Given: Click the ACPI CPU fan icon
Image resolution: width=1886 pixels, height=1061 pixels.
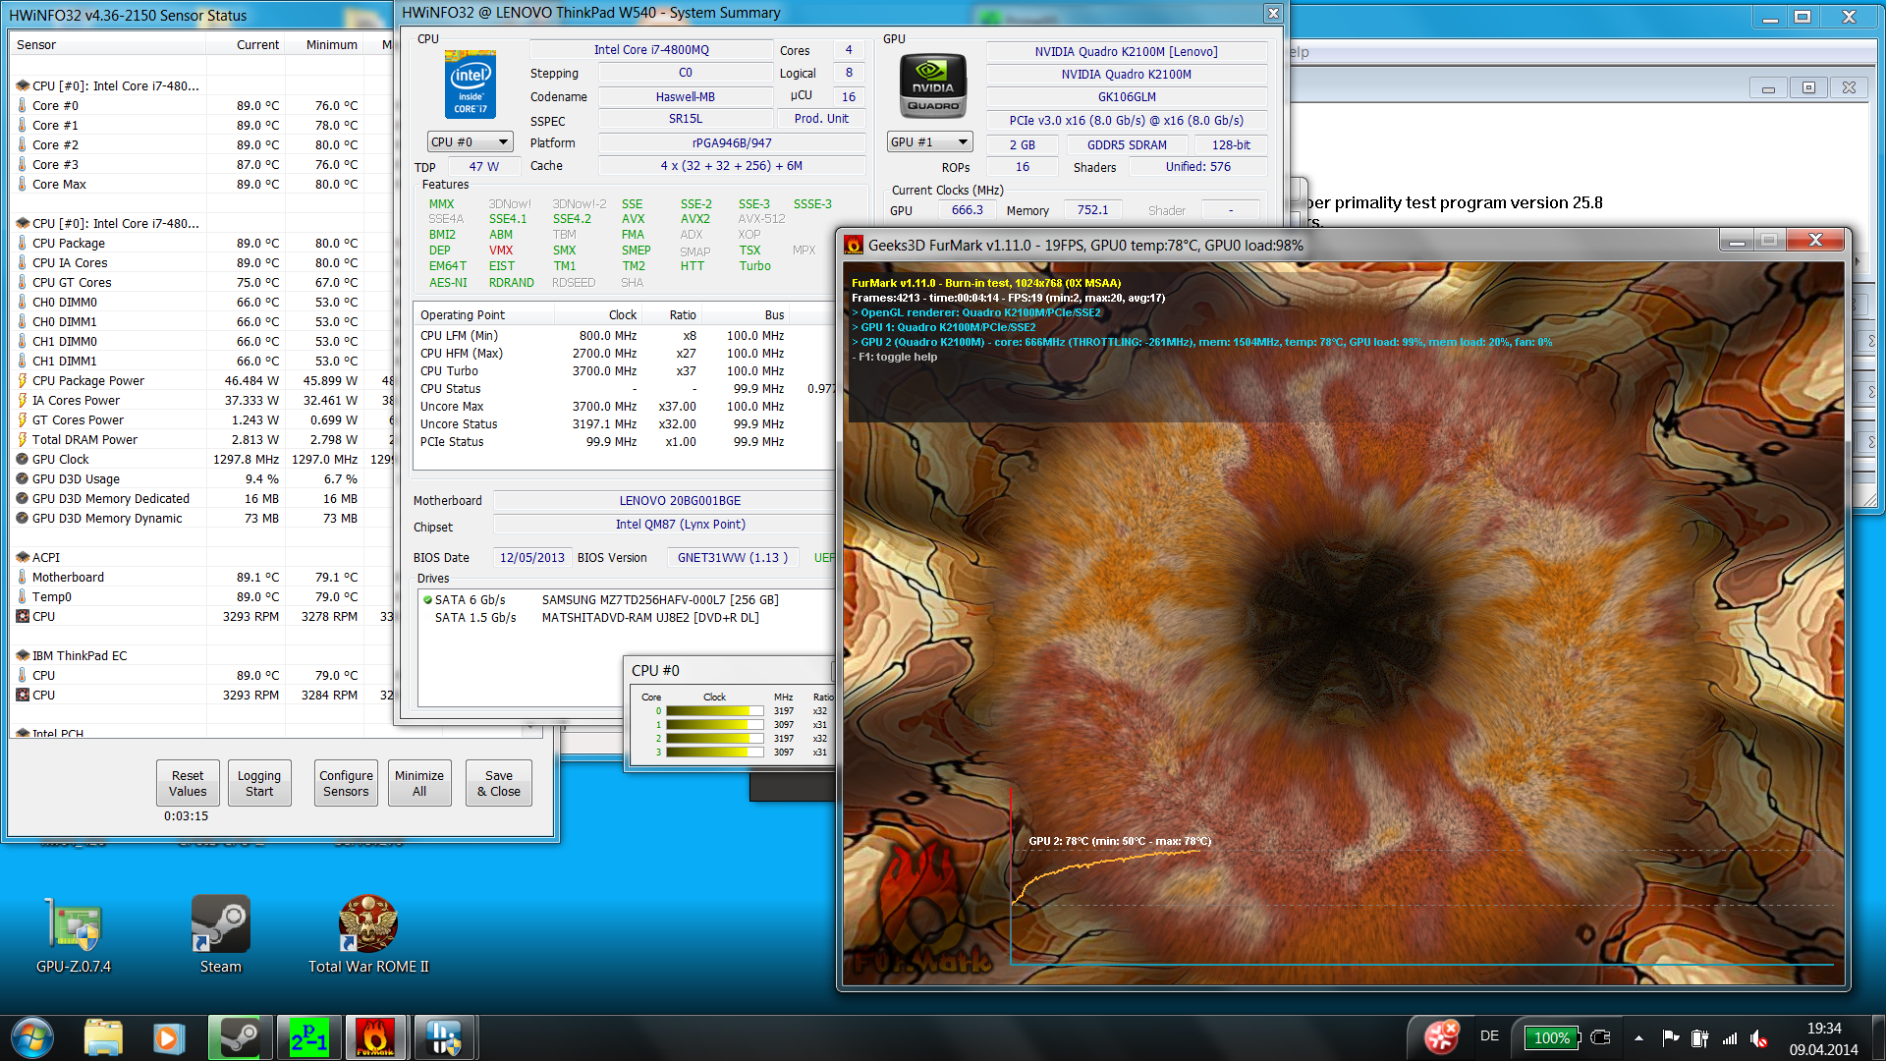Looking at the screenshot, I should pyautogui.click(x=22, y=616).
